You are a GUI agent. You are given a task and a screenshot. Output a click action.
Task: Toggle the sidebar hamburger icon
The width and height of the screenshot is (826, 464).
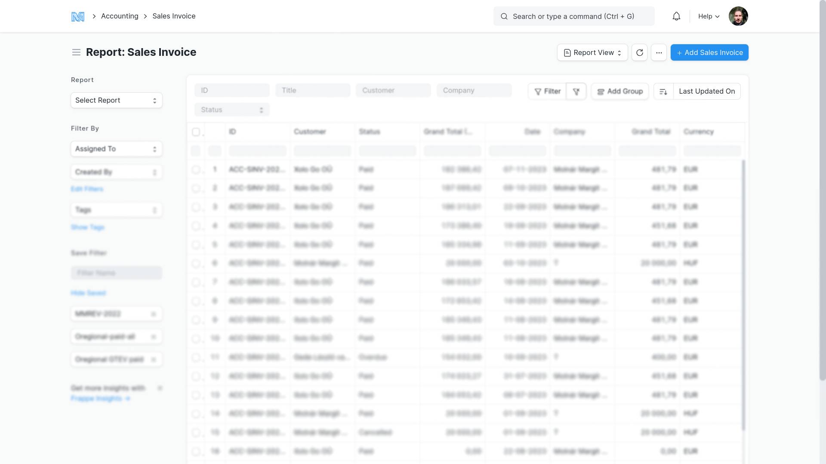(x=76, y=52)
